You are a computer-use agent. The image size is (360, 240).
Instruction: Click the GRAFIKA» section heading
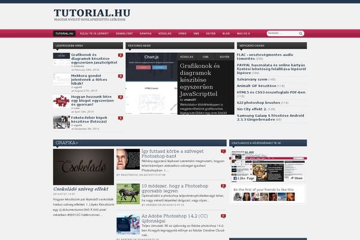tap(67, 143)
